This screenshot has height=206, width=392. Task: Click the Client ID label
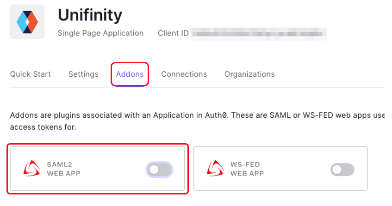[x=173, y=33]
